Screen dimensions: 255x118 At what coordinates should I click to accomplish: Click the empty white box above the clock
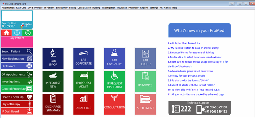click(17, 16)
